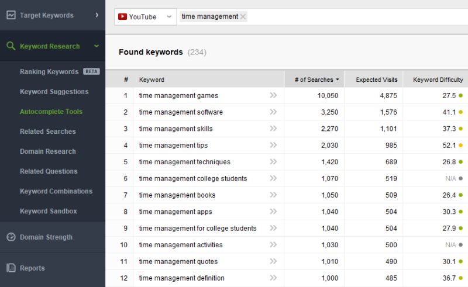Click the Reports document icon
468x287 pixels.
(11, 268)
